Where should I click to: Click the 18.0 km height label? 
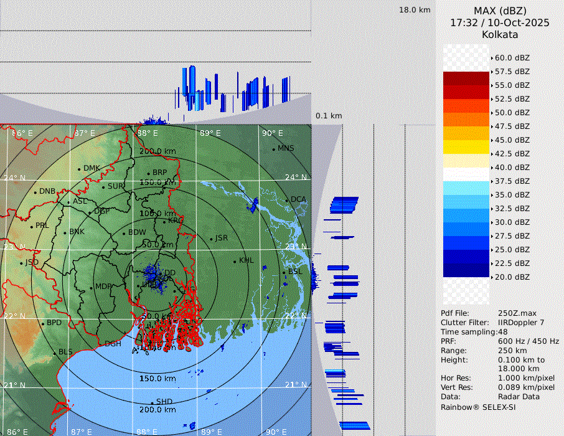[x=415, y=10]
